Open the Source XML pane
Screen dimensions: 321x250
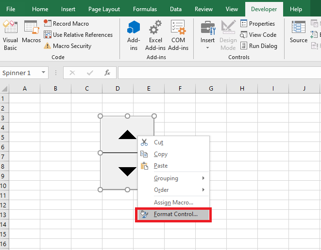(299, 33)
